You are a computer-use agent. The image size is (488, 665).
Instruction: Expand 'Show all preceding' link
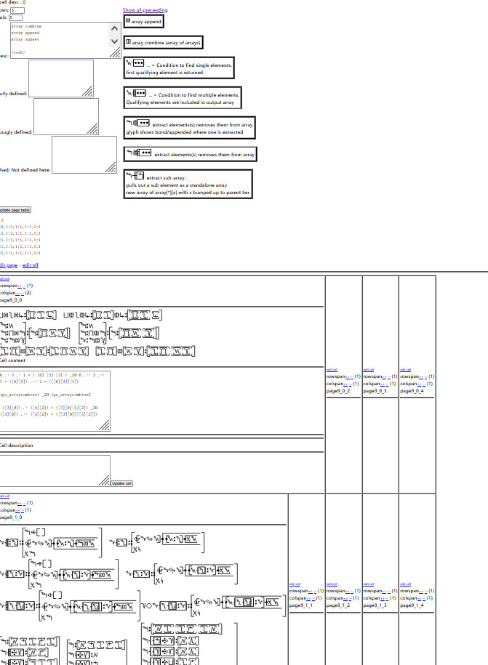click(145, 10)
